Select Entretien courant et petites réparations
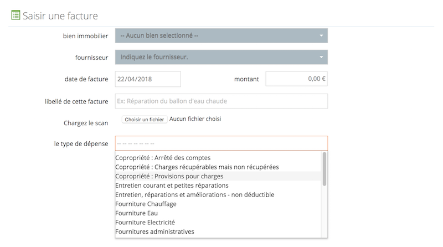Viewport: 443px width, 247px height. tap(218, 186)
